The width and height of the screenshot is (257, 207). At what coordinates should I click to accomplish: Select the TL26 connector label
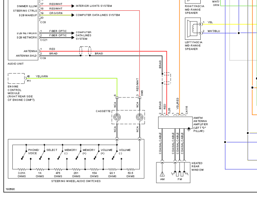click(x=169, y=111)
